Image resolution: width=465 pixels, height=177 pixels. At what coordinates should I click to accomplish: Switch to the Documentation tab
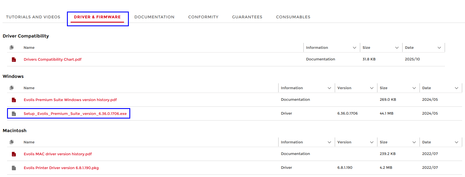[x=154, y=17]
